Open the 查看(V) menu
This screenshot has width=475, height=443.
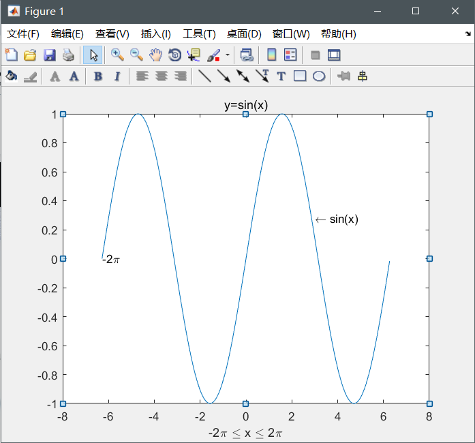tap(112, 33)
